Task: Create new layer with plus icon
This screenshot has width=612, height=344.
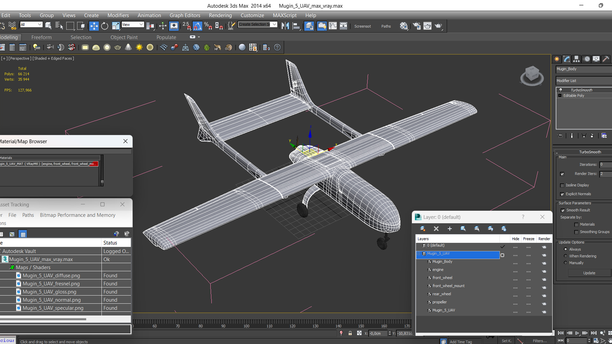Action: coord(449,229)
